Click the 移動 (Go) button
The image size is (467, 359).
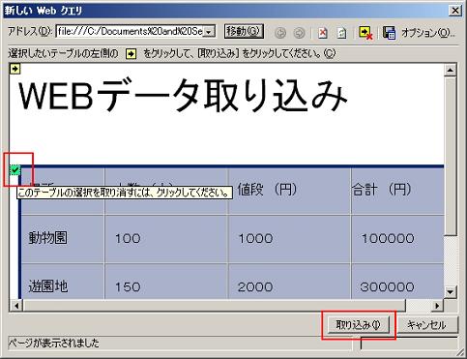coord(244,32)
